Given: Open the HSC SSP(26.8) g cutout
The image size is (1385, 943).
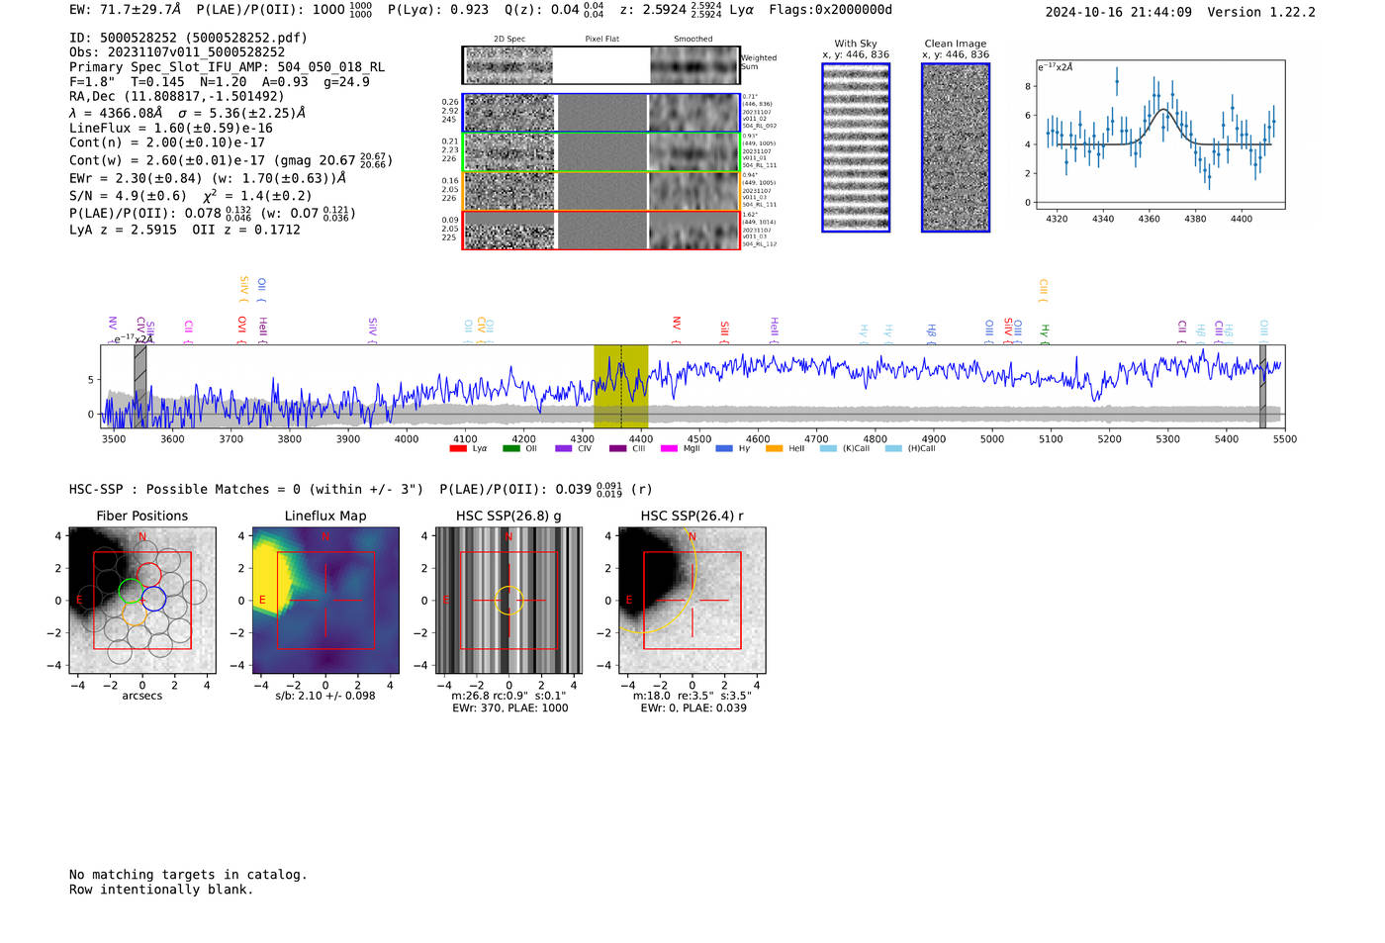Looking at the screenshot, I should click(x=508, y=601).
